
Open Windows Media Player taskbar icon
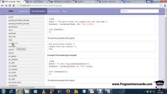35,91
